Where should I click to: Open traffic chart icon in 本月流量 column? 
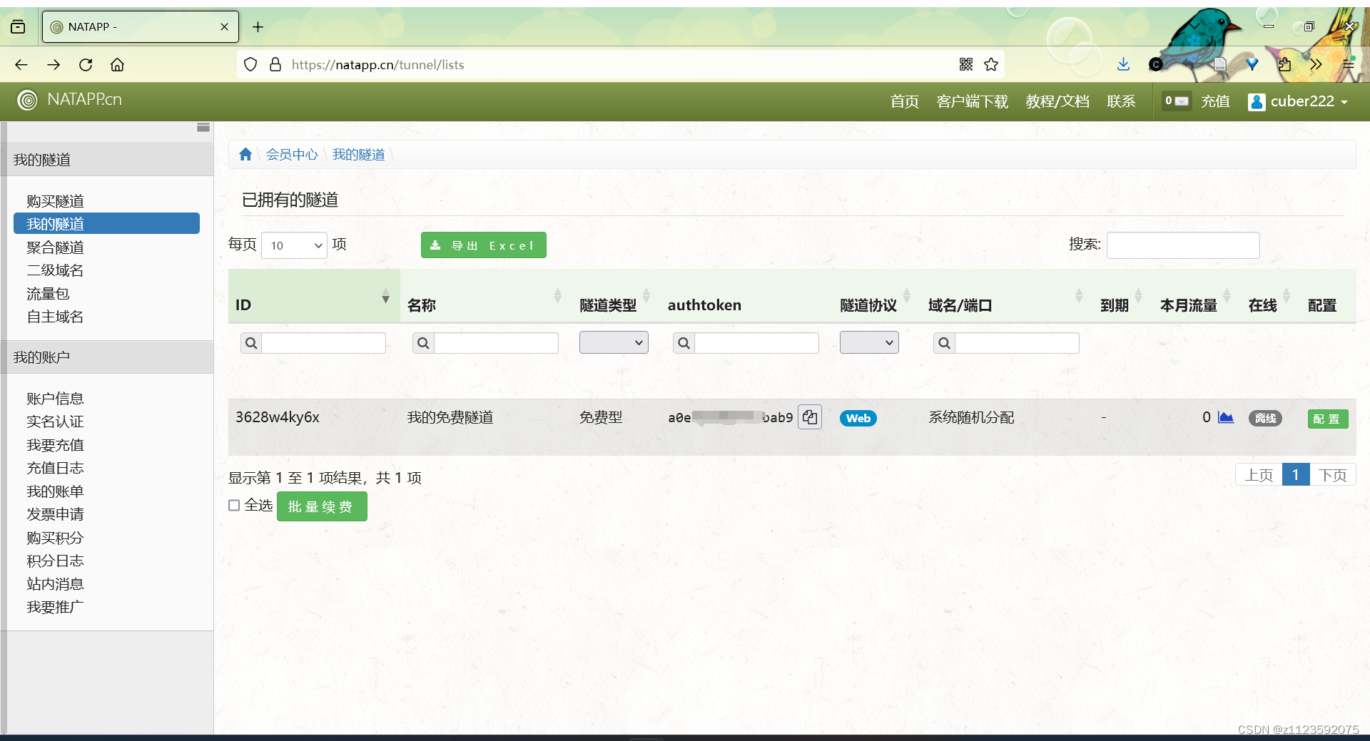click(1227, 418)
